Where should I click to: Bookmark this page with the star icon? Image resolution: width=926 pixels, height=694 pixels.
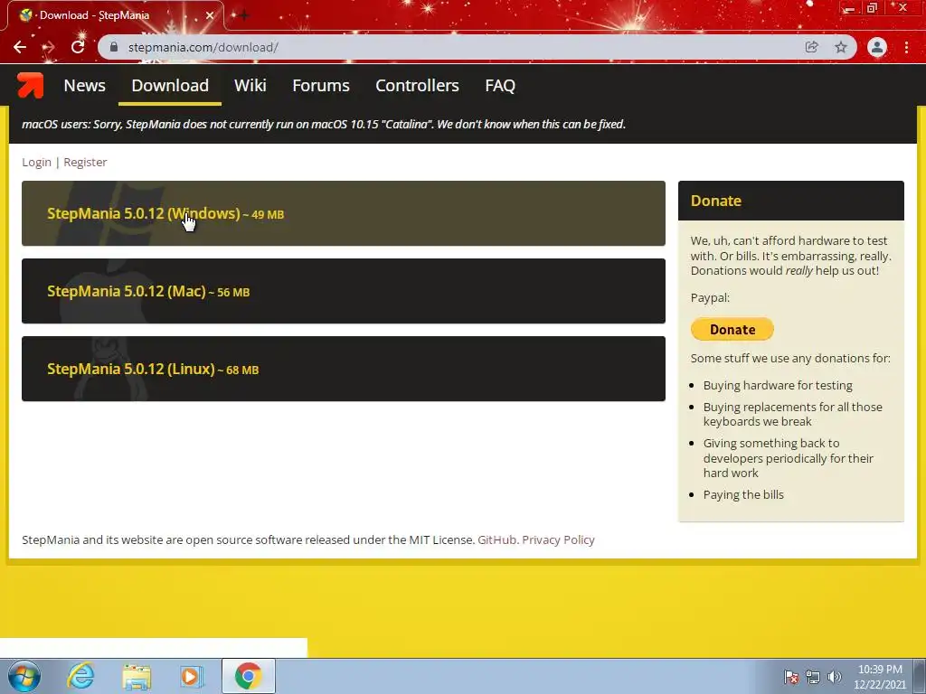tap(841, 47)
